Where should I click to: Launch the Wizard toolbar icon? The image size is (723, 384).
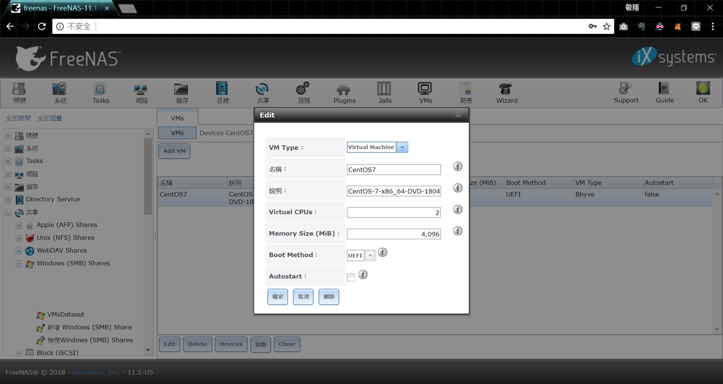click(x=507, y=93)
